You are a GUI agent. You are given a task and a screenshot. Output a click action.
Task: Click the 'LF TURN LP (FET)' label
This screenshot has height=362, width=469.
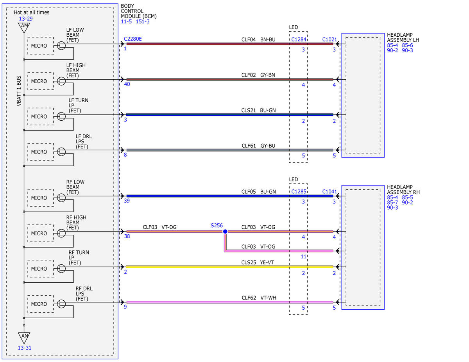[x=78, y=105]
